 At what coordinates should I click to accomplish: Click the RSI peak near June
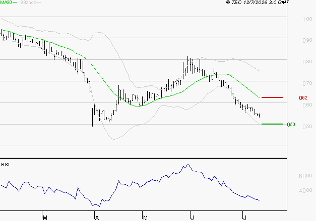188,164
